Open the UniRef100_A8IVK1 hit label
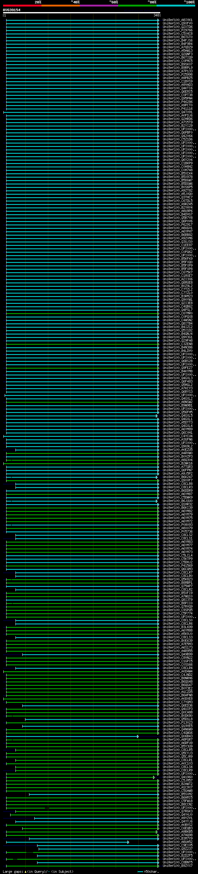Viewport: 198px width, 874px height. pos(177,20)
